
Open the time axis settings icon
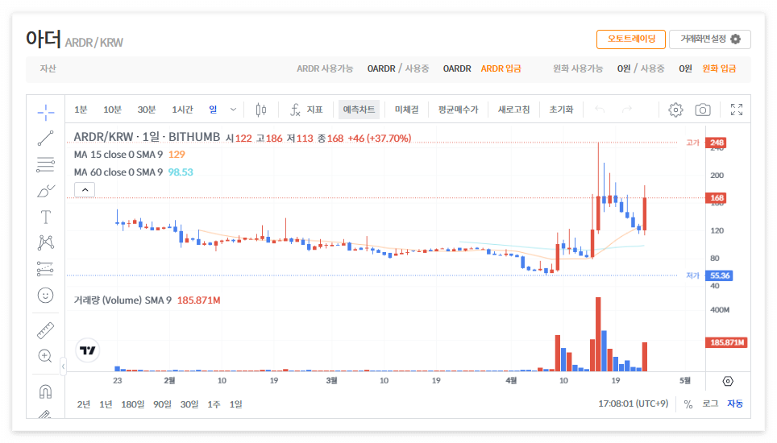tap(728, 381)
